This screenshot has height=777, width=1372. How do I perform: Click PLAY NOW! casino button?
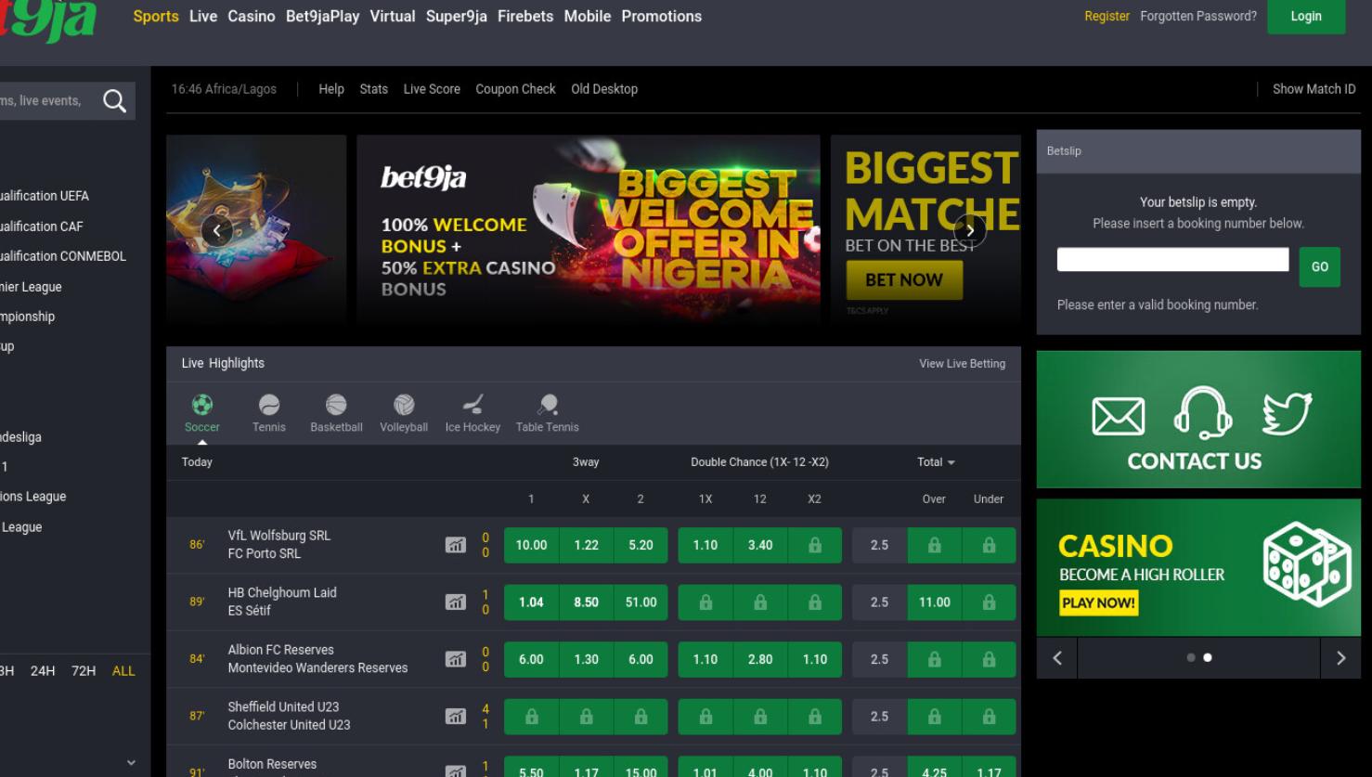click(1099, 603)
